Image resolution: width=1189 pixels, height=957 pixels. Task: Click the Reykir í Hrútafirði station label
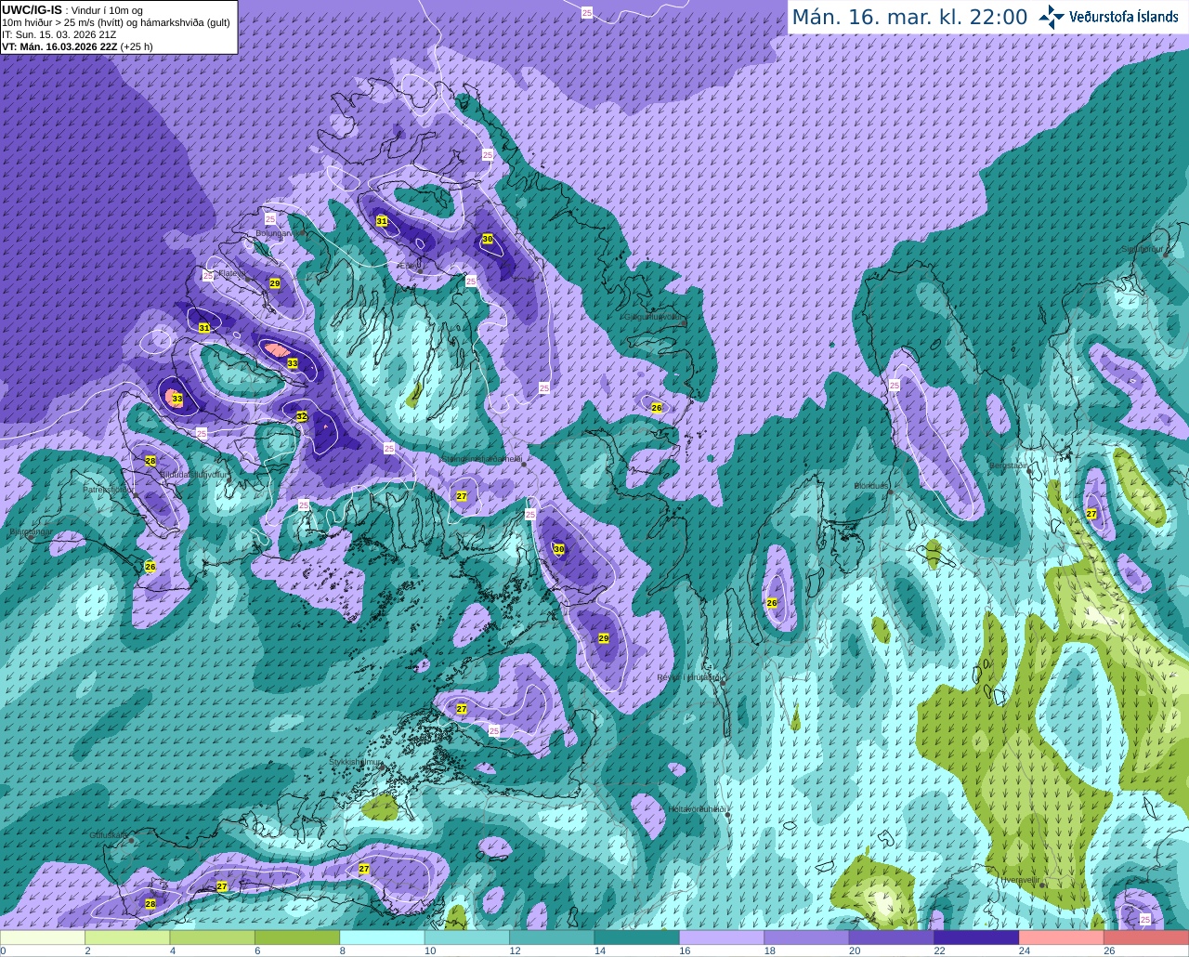click(x=689, y=677)
